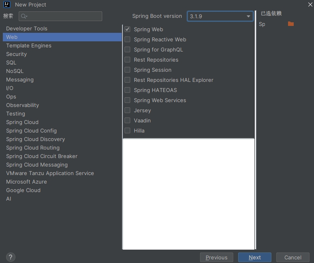Open the help question mark button
This screenshot has width=314, height=263.
click(11, 257)
